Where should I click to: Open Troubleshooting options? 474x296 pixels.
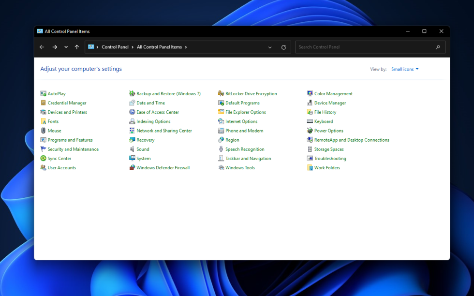pos(329,158)
